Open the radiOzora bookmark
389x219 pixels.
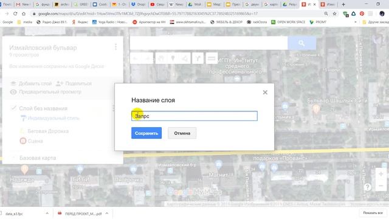(x=256, y=22)
